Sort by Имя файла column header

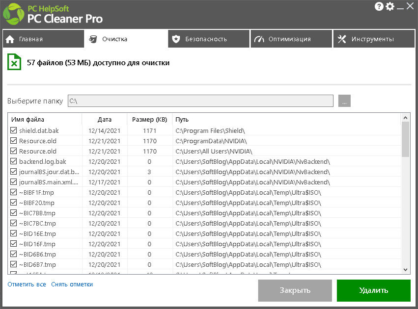[45, 120]
